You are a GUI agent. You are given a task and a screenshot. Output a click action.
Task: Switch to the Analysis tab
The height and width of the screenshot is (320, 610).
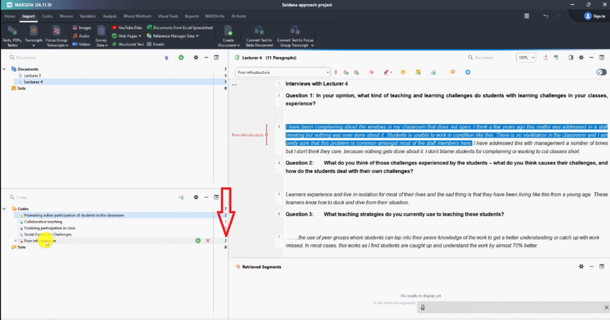pyautogui.click(x=109, y=16)
